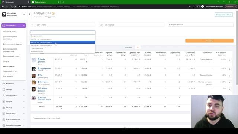Click the orange Показать button

(x=209, y=41)
